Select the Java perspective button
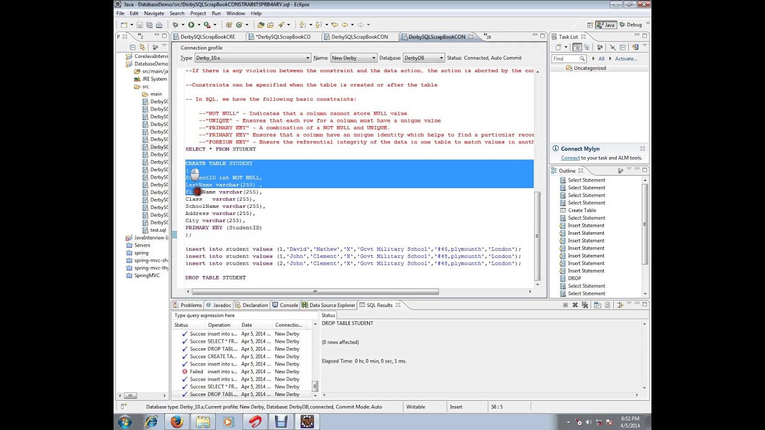Viewport: 765px width, 430px height. pyautogui.click(x=605, y=25)
